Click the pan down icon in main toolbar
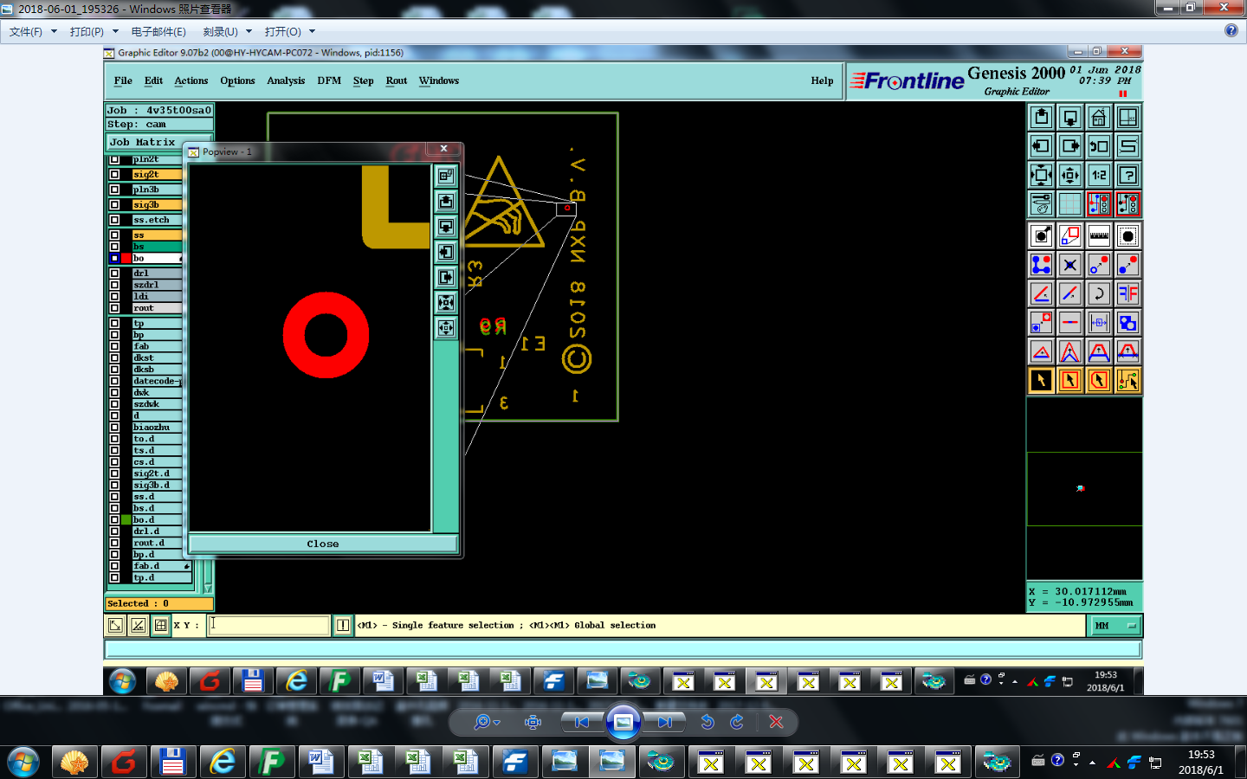The height and width of the screenshot is (779, 1247). (x=1070, y=117)
